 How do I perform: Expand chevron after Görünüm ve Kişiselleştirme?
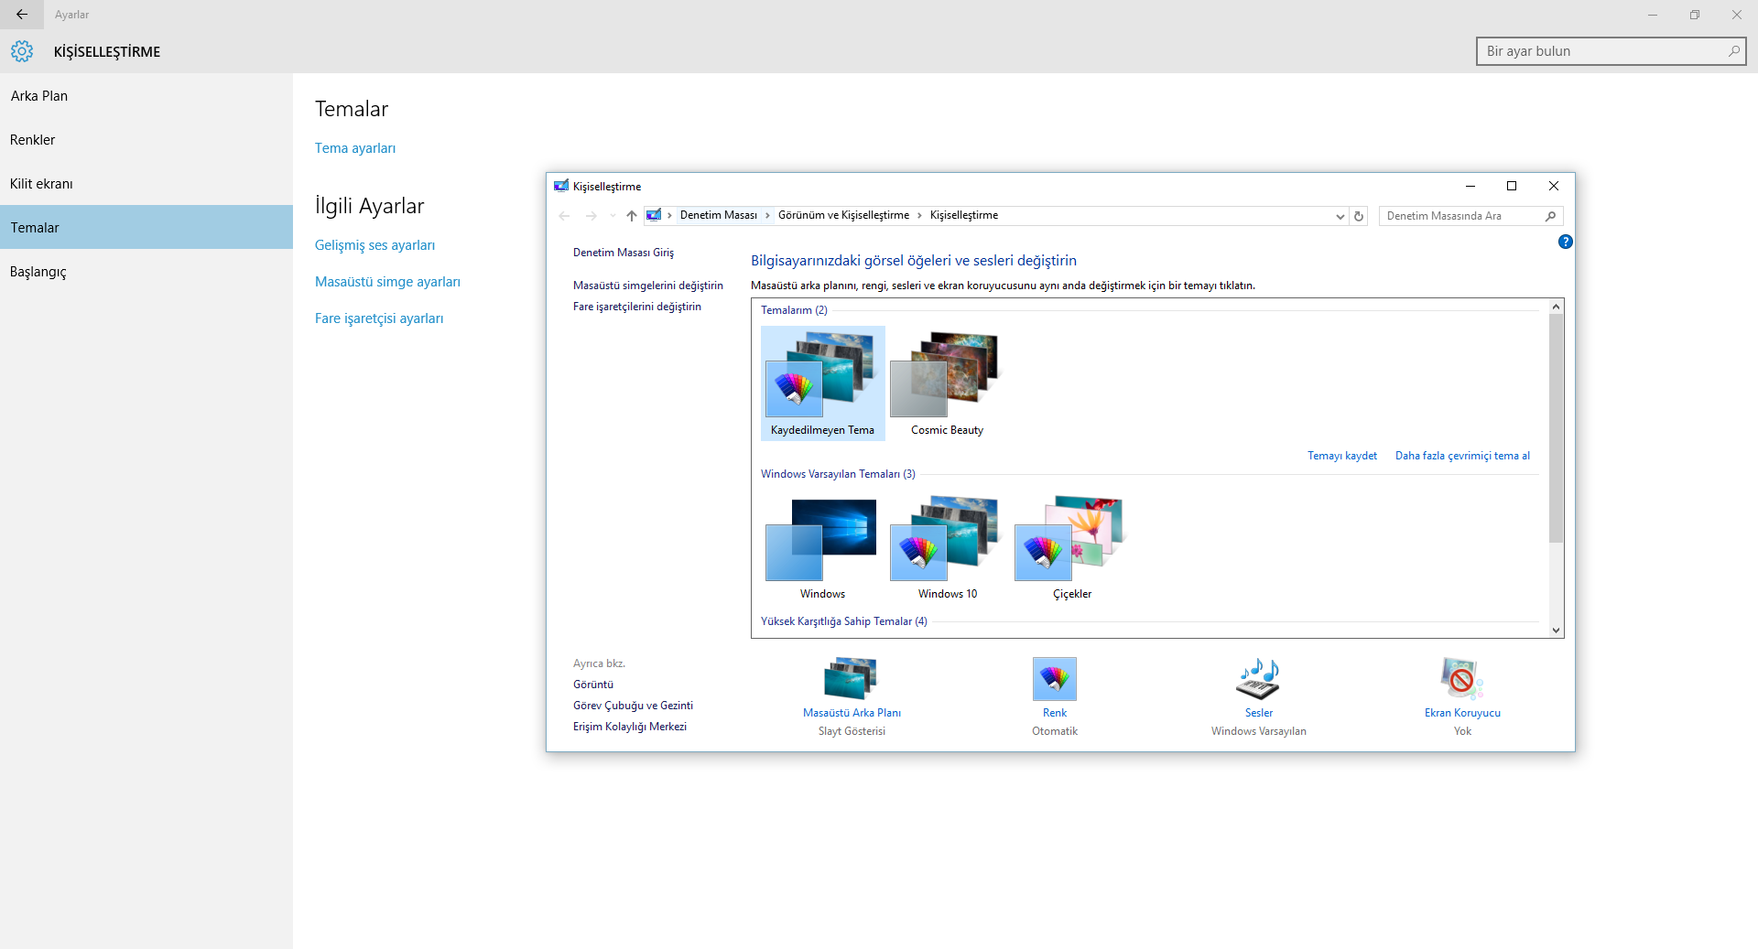point(920,215)
